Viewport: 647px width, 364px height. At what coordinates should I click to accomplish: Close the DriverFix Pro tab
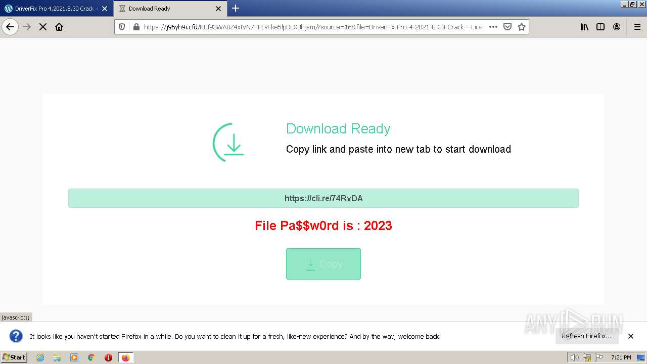point(105,9)
